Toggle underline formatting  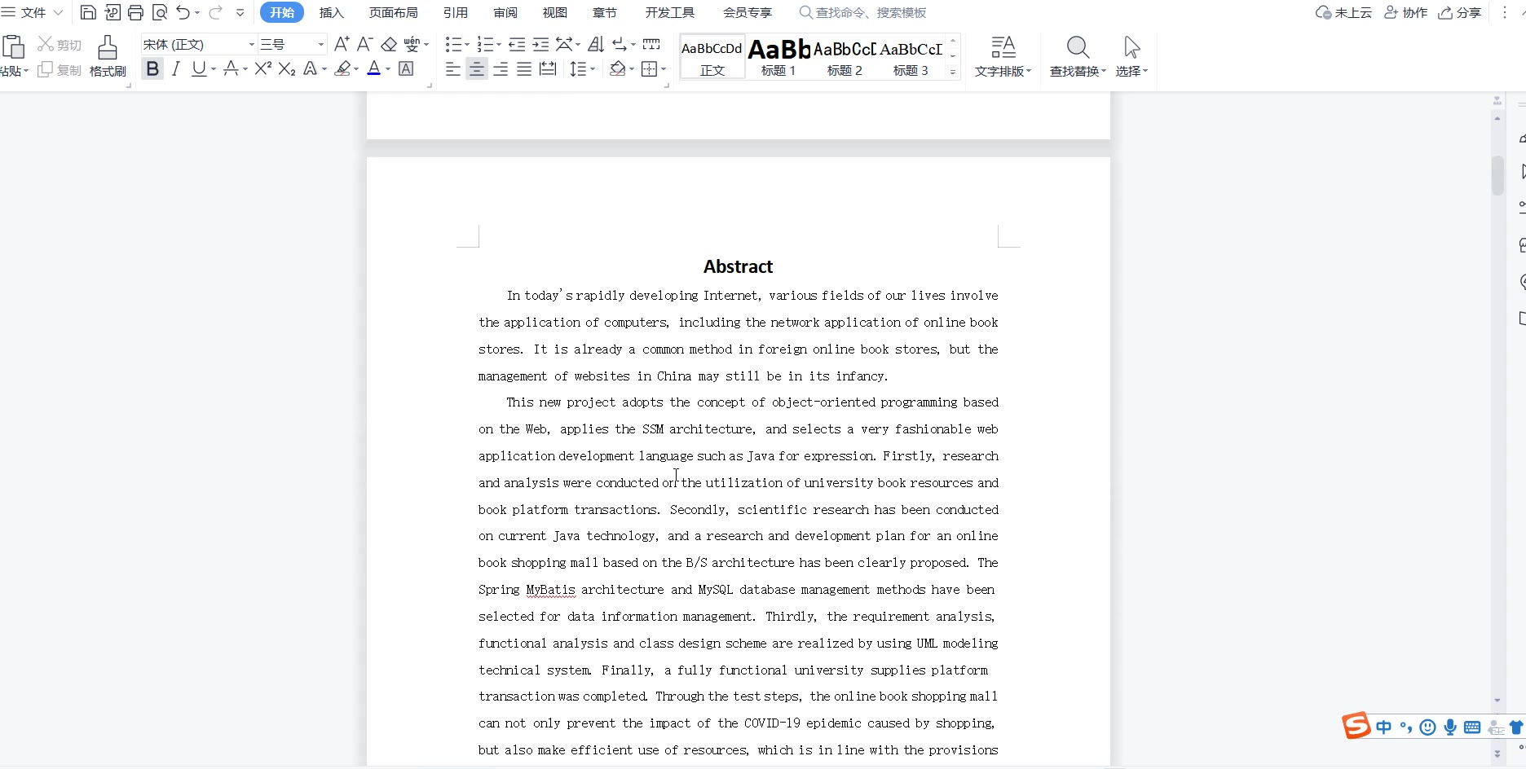click(x=199, y=69)
